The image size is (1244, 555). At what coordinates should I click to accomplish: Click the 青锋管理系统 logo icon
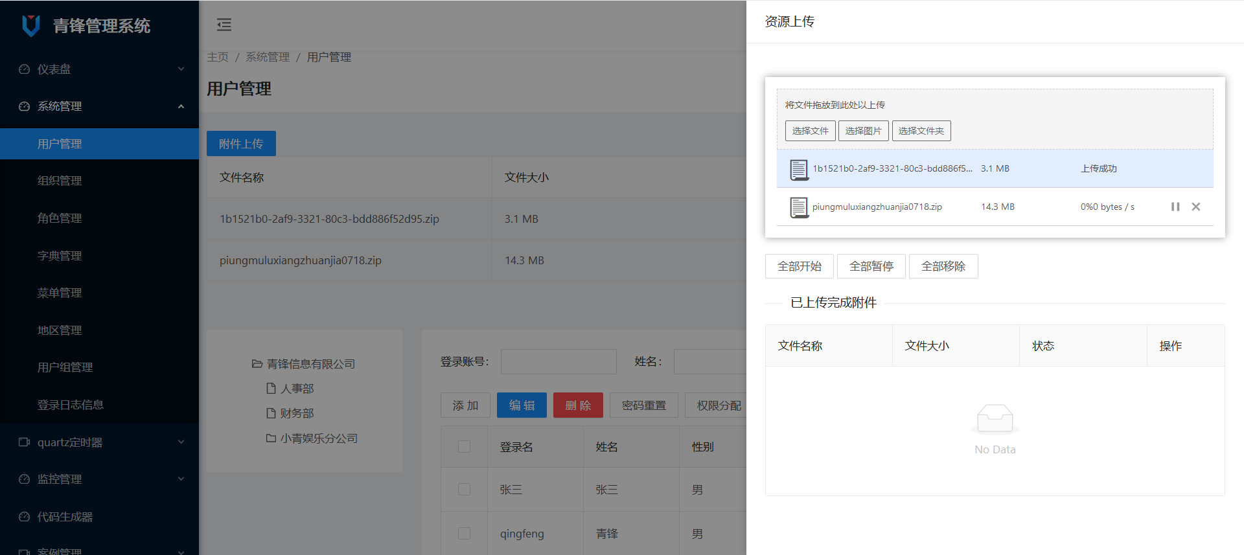[31, 25]
